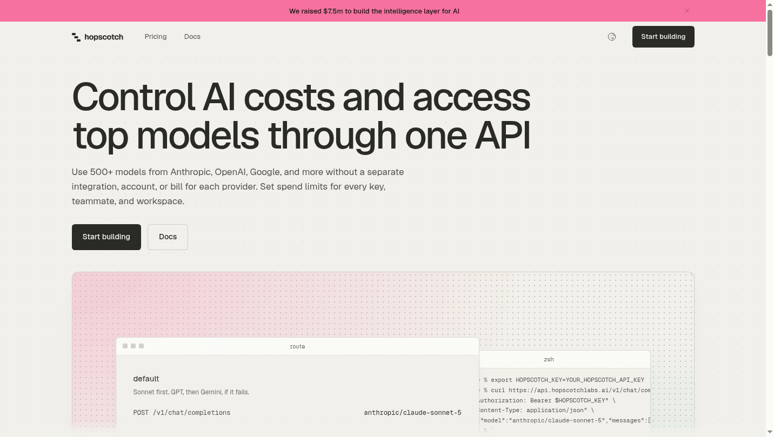
Task: Open Pricing from the navigation bar
Action: click(156, 37)
